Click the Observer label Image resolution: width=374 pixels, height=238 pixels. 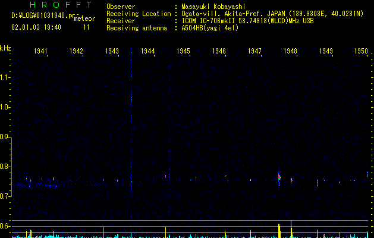(x=121, y=7)
